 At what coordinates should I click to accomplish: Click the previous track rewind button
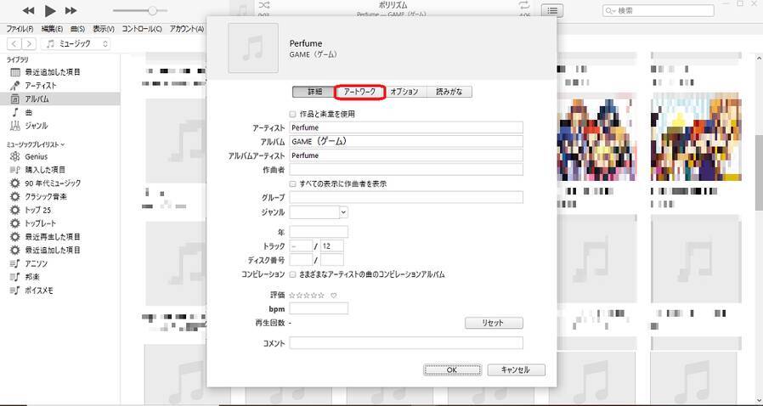pos(28,10)
